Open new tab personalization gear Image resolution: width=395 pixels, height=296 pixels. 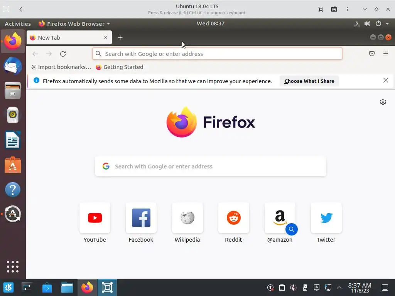383,102
